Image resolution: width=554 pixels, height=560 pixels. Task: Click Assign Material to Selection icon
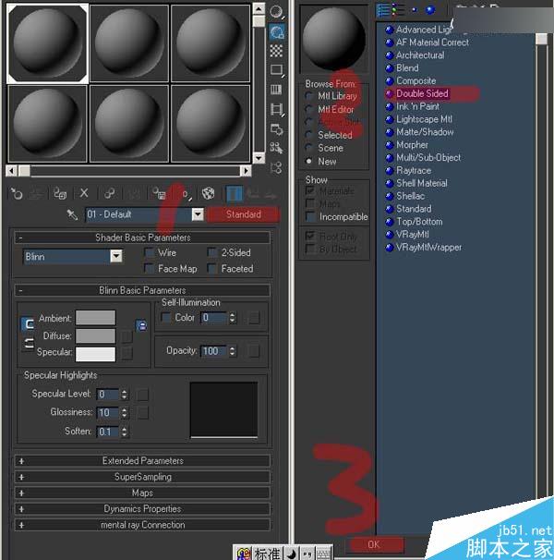(60, 194)
